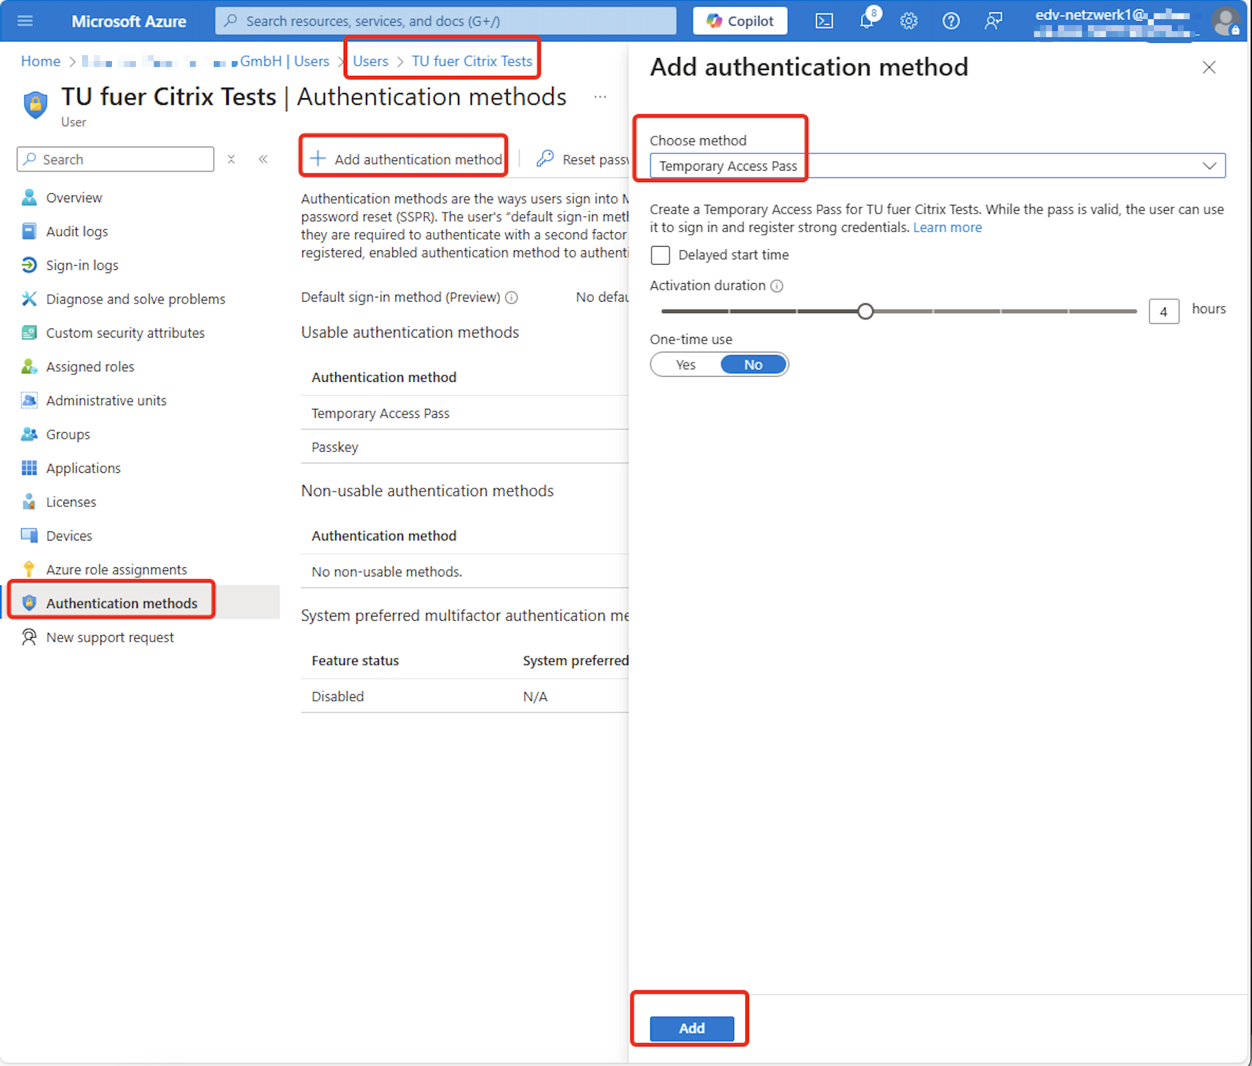Click Add authentication method toolbar button

tap(405, 159)
